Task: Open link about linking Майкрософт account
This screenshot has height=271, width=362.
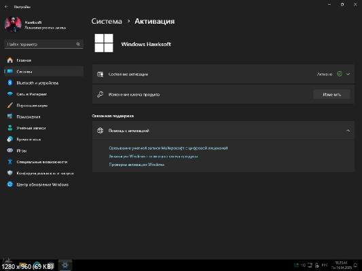Action: (168, 148)
